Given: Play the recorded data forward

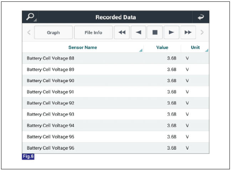Looking at the screenshot, I should pyautogui.click(x=171, y=32).
